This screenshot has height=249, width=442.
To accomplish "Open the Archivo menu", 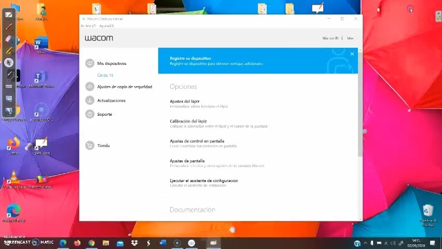I will [88, 25].
